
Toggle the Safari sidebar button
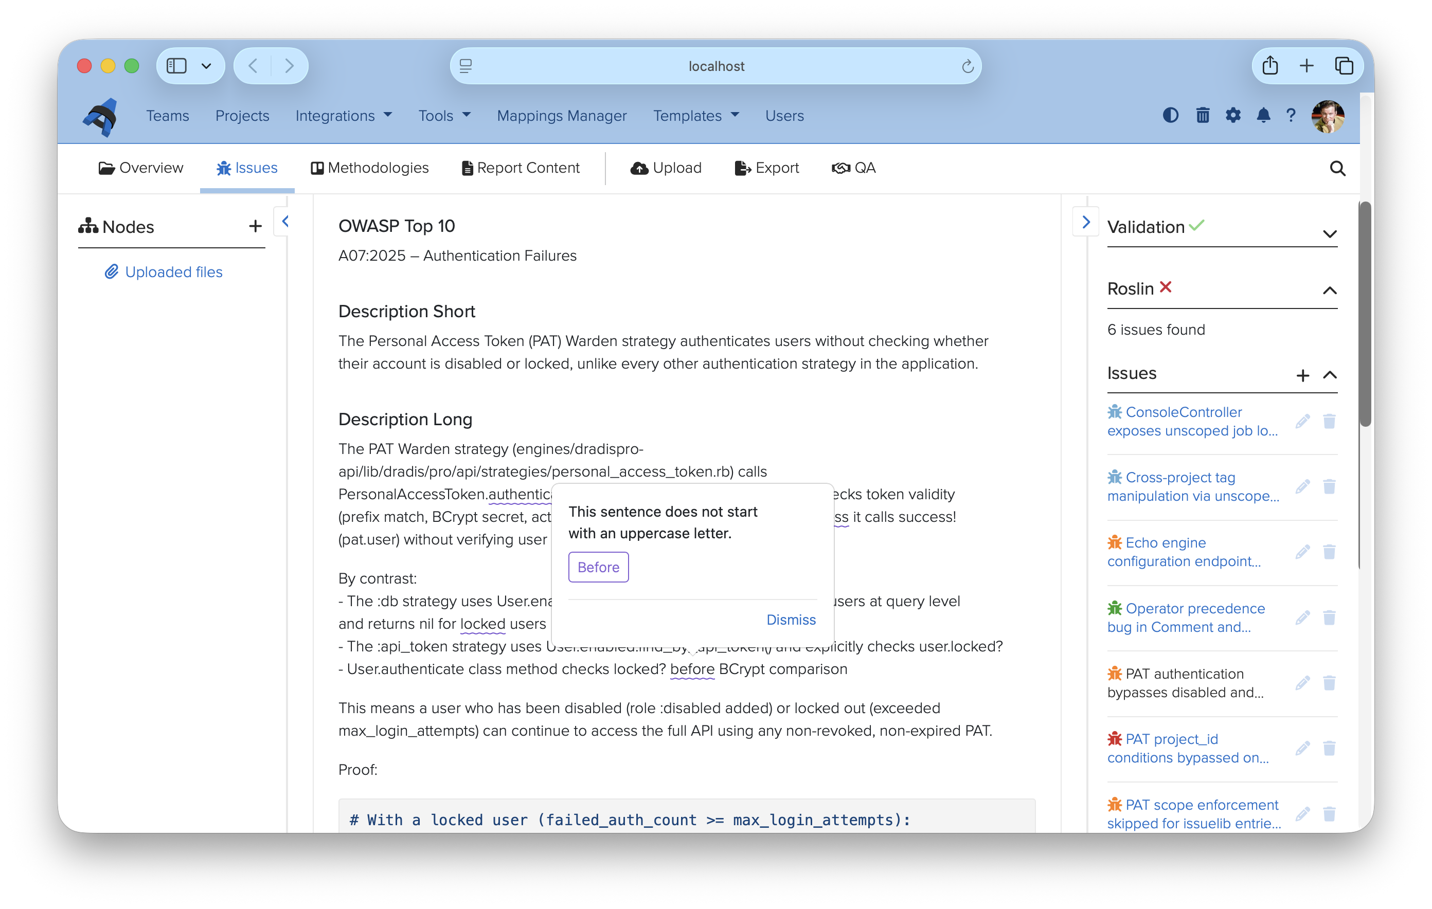click(x=176, y=66)
